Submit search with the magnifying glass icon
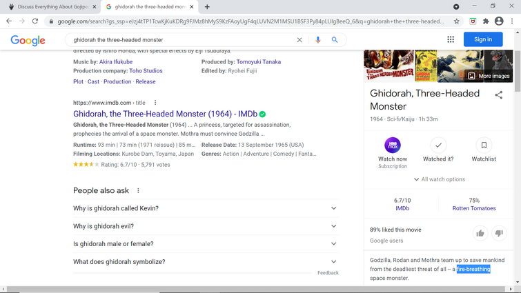This screenshot has width=521, height=293. tap(335, 40)
